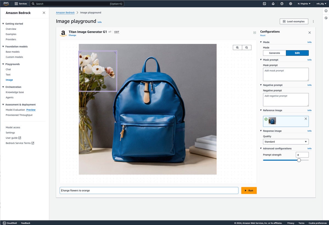Collapse Assessment & deployment section

click(x=3, y=104)
